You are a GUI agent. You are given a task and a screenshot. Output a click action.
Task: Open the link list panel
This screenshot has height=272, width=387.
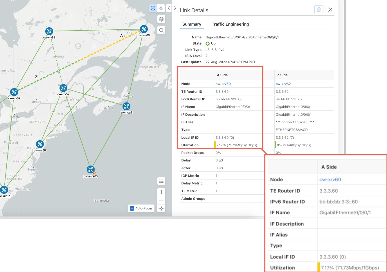pos(161,181)
